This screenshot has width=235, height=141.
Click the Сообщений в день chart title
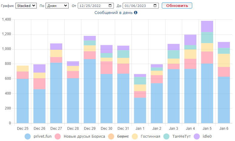click(x=114, y=12)
